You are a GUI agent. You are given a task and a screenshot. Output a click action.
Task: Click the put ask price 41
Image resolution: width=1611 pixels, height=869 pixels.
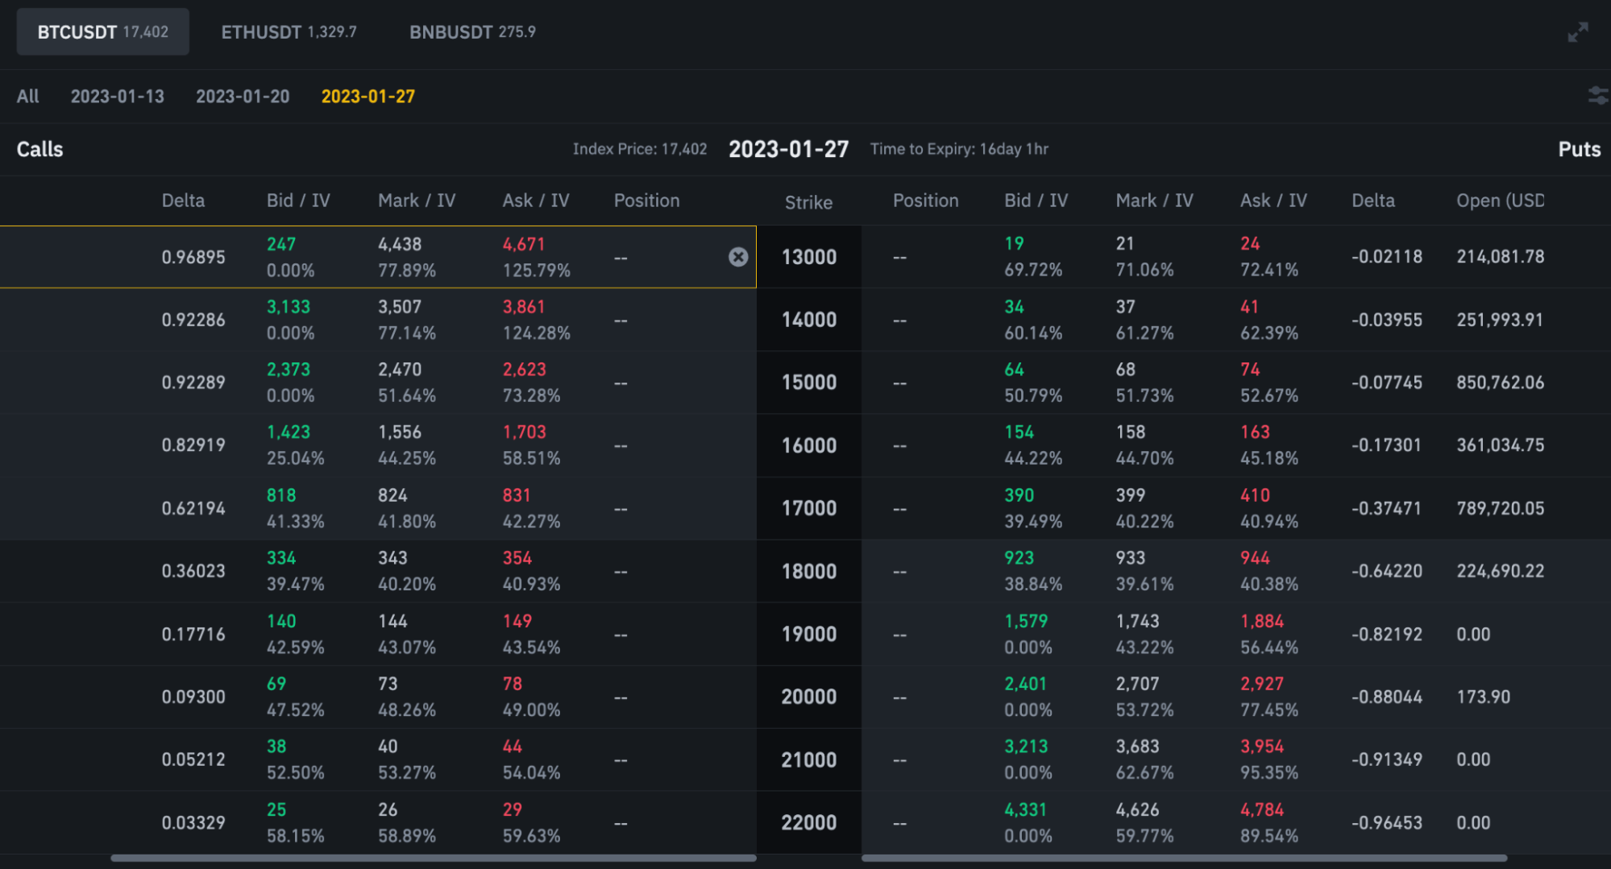point(1249,307)
